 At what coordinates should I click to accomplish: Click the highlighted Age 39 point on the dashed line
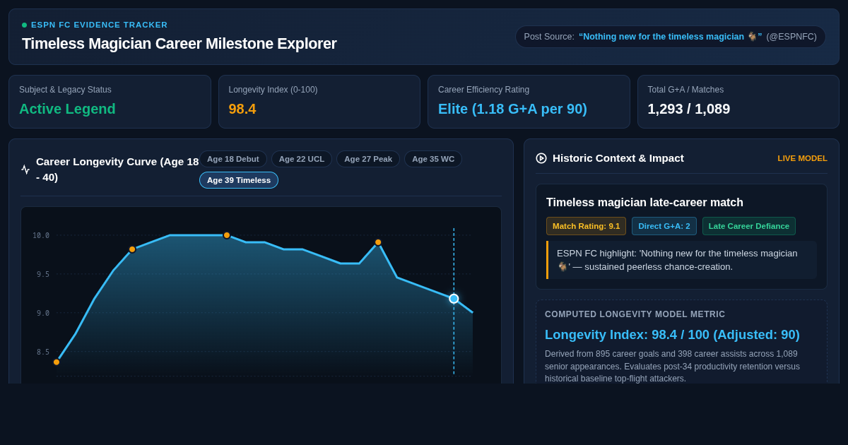(x=454, y=299)
